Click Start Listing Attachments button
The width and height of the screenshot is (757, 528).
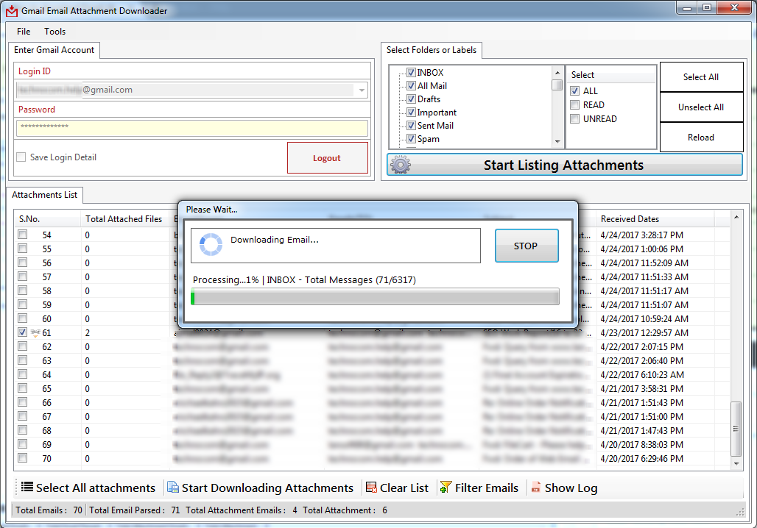coord(564,165)
